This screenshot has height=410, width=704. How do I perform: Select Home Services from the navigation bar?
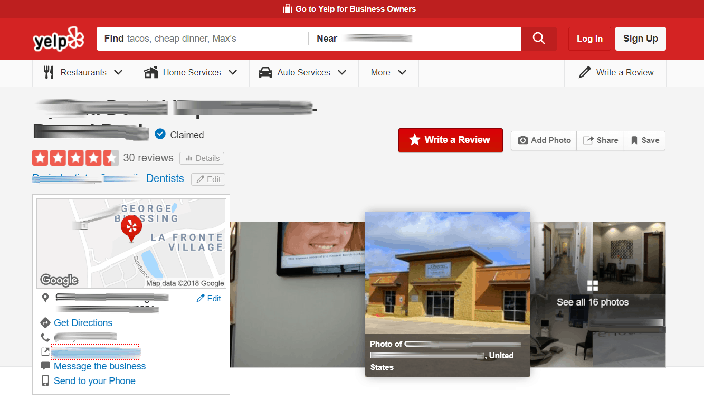(x=191, y=73)
